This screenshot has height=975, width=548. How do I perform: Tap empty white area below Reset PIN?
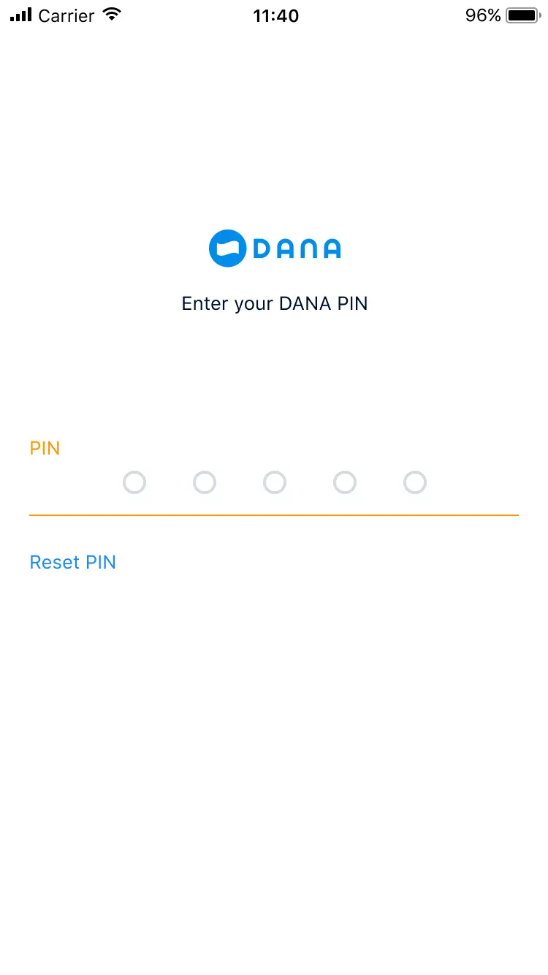point(274,731)
